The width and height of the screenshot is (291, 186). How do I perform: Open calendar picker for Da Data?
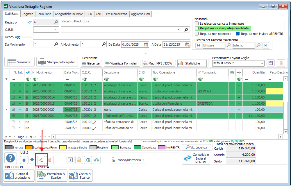tap(146, 44)
